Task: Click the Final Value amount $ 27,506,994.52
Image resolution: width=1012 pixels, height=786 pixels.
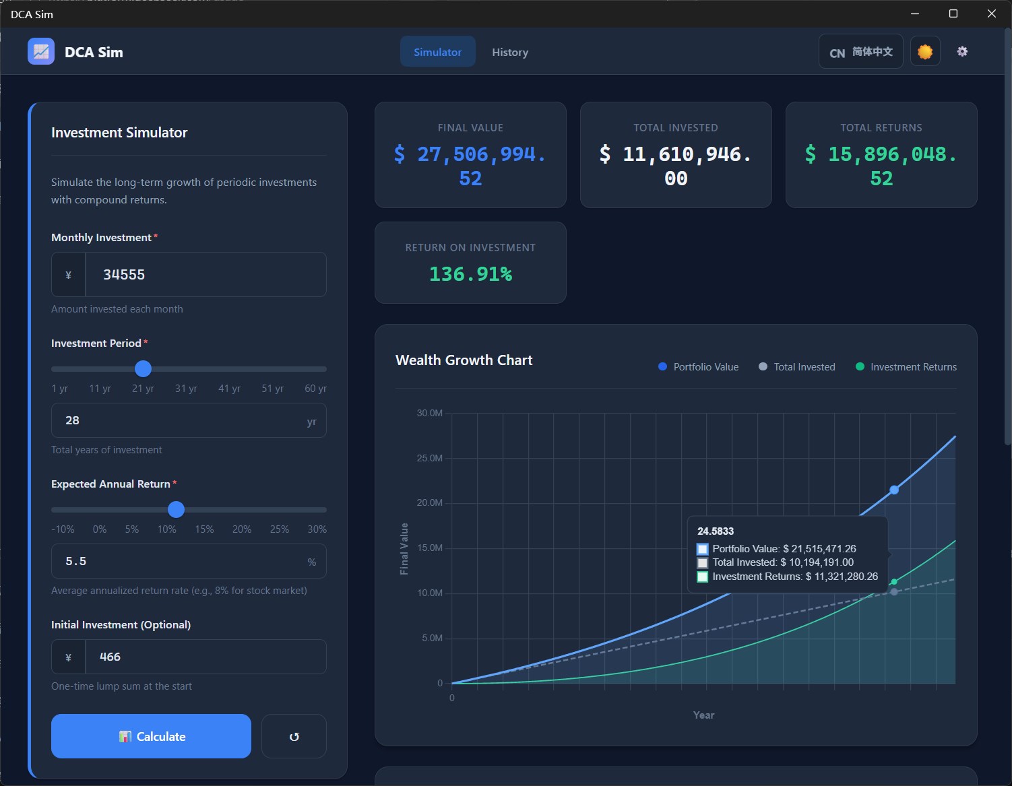Action: click(470, 166)
